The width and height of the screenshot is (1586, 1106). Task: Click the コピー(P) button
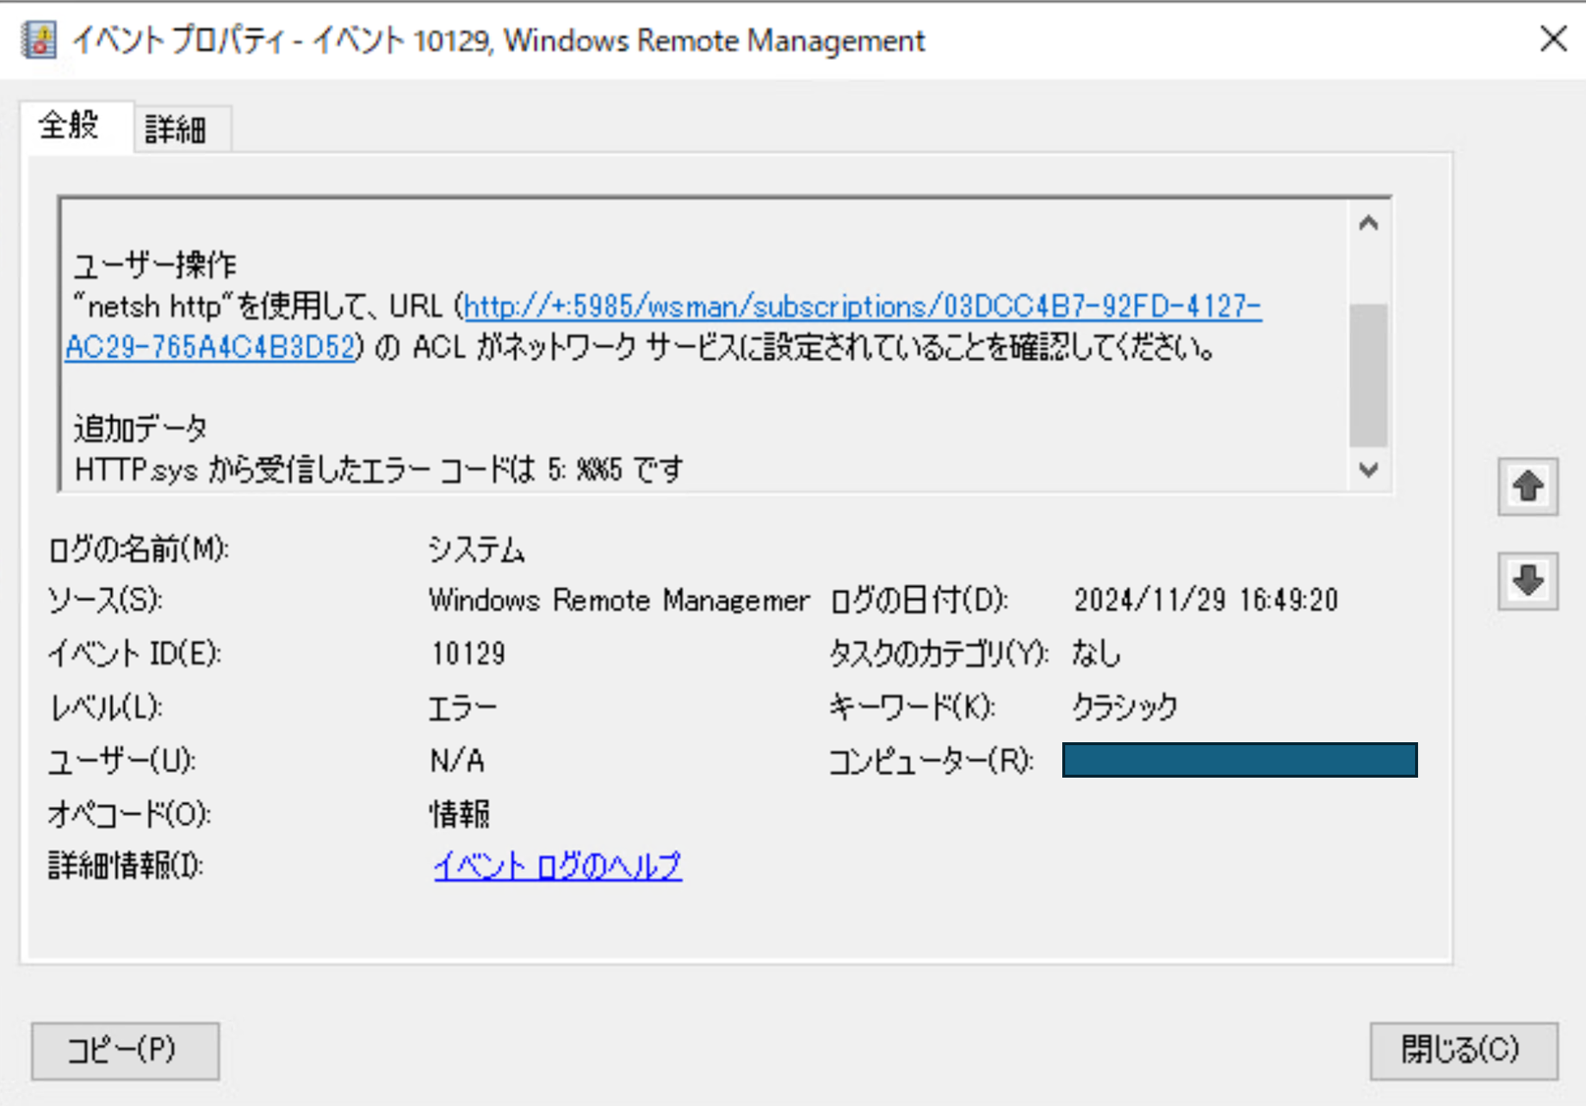(x=124, y=1051)
